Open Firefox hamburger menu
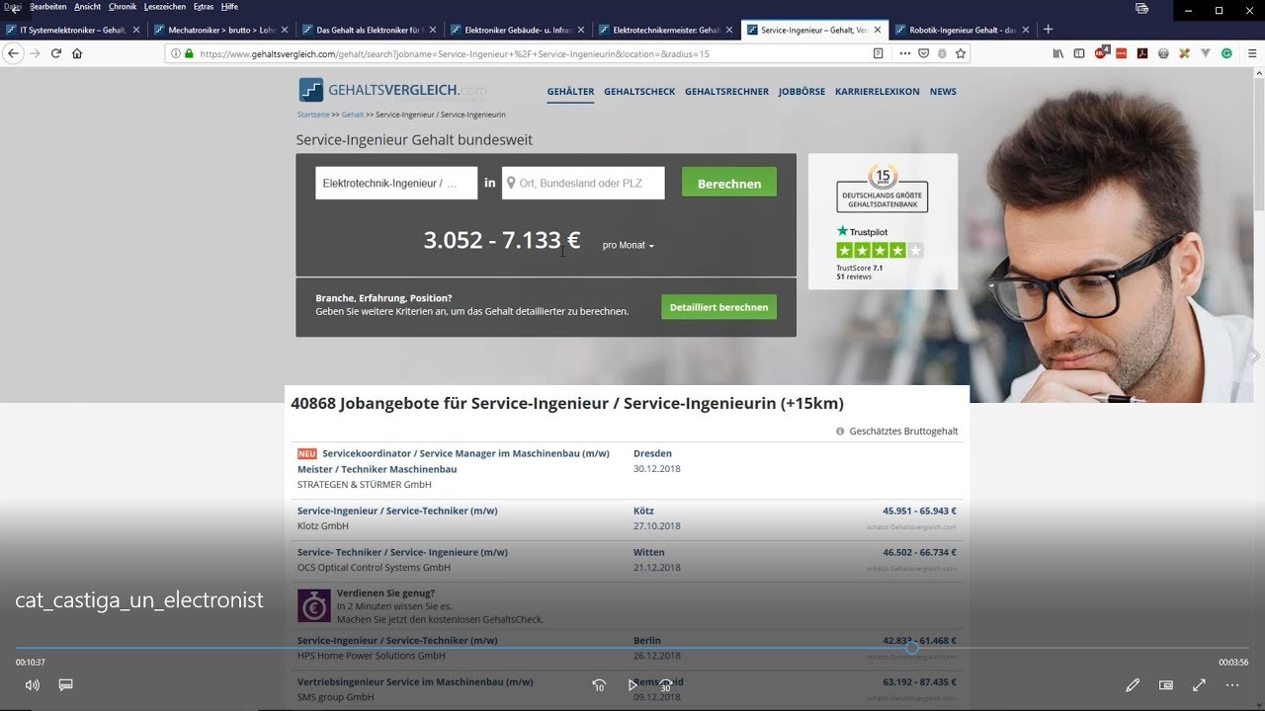 click(1250, 53)
